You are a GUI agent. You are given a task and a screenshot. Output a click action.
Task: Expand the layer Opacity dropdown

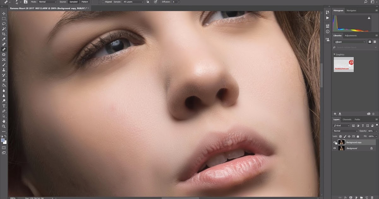point(376,131)
